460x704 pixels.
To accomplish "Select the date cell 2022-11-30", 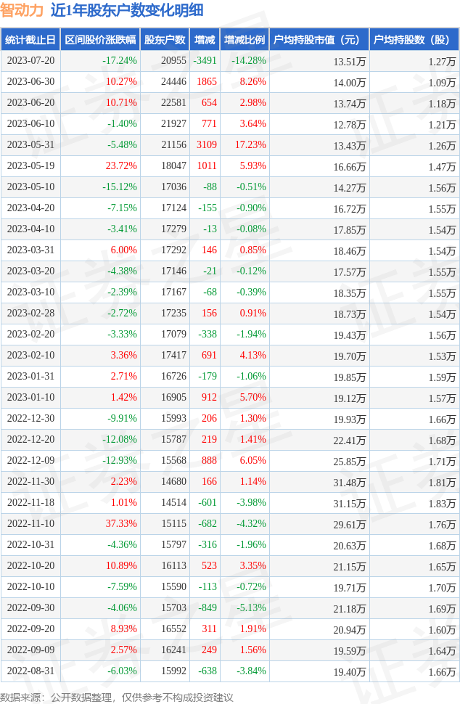I will tap(30, 482).
